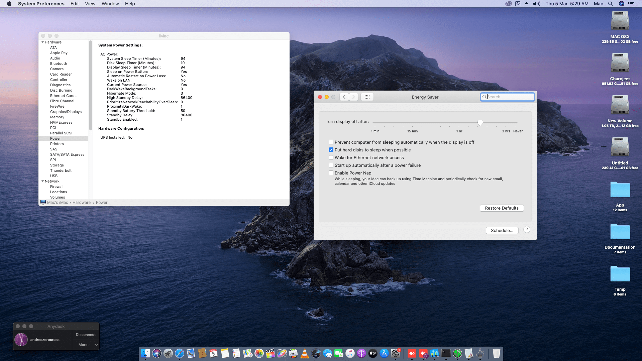Enable Prevent computer from sleeping automatically checkbox
Image resolution: width=642 pixels, height=361 pixels.
tap(331, 142)
